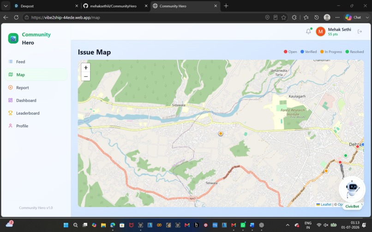This screenshot has height=232, width=372.
Task: Open reading view icon in address bar
Action: (x=276, y=17)
